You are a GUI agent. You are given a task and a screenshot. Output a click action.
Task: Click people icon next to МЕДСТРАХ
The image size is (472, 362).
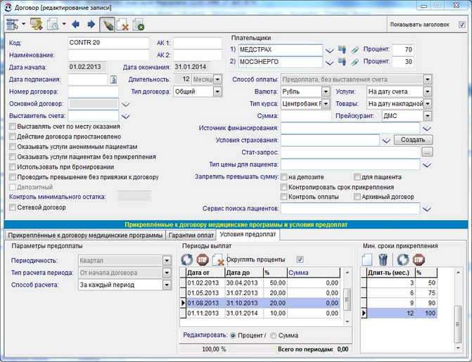[342, 50]
